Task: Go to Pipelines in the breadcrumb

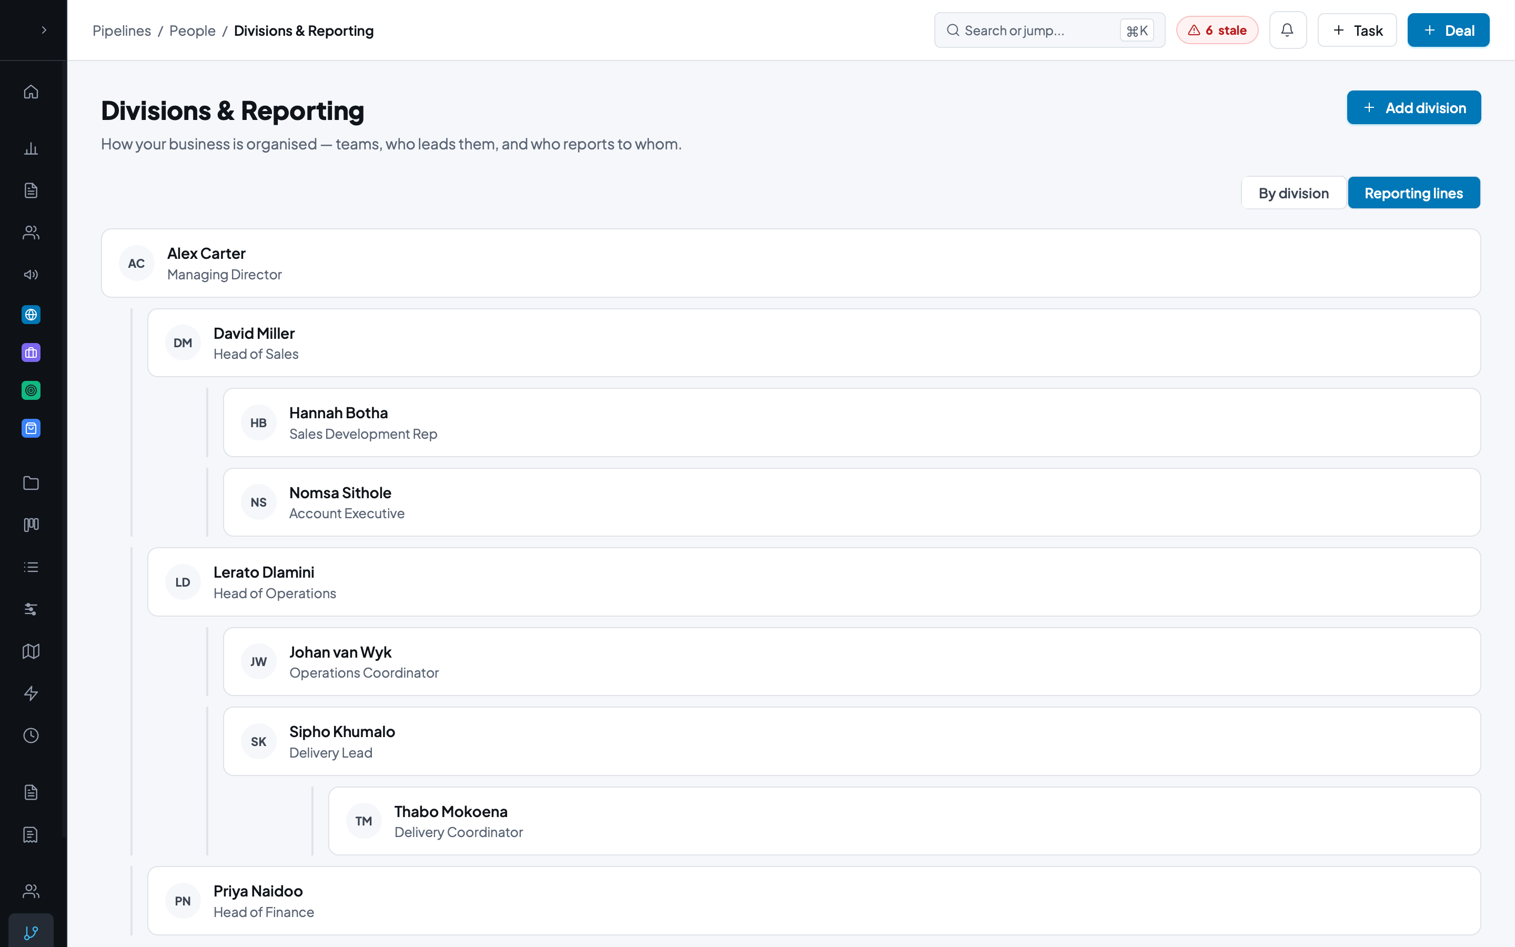Action: click(122, 31)
